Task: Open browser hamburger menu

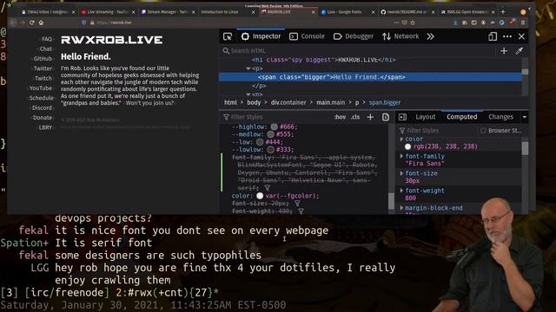Action: pyautogui.click(x=523, y=23)
